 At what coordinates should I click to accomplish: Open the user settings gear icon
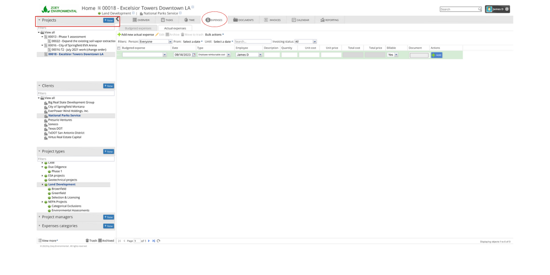point(506,9)
